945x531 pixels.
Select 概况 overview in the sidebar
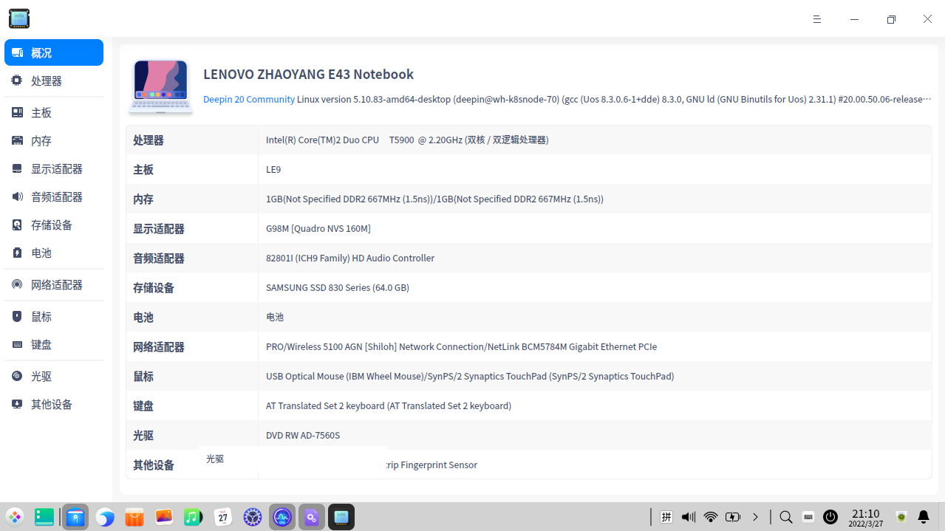pos(54,52)
